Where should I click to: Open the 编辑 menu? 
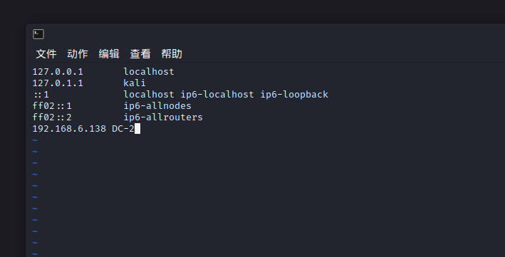click(109, 54)
